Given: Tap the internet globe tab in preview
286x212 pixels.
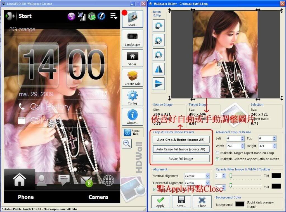Looking at the screenshot, I should (x=108, y=180).
